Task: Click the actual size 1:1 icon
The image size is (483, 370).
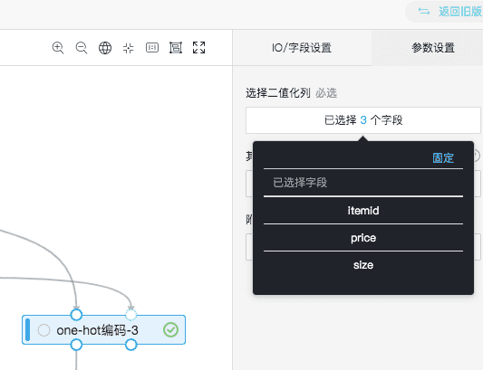Action: coord(152,47)
